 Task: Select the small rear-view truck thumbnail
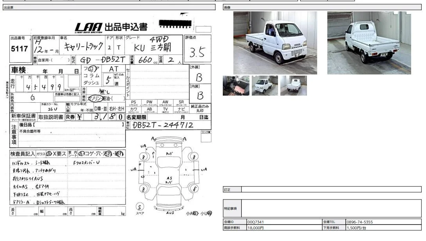293,85
